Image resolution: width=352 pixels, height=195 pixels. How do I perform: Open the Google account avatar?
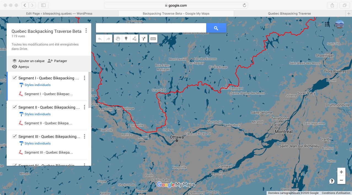click(x=339, y=24)
